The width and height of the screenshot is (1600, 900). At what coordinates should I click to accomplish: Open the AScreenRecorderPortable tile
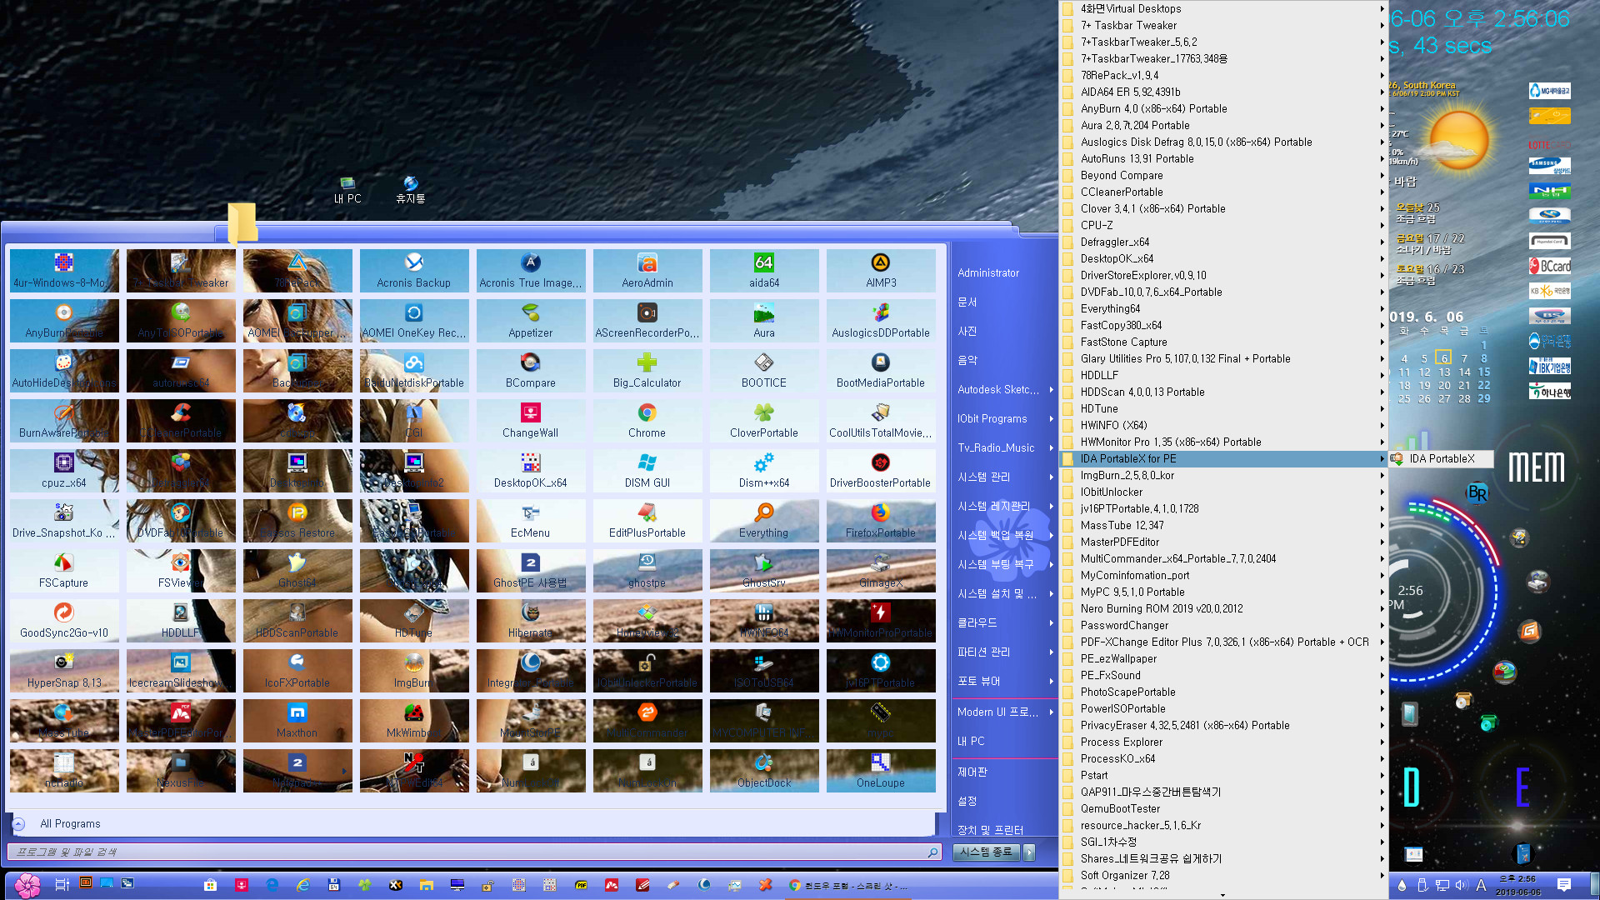[x=647, y=321]
